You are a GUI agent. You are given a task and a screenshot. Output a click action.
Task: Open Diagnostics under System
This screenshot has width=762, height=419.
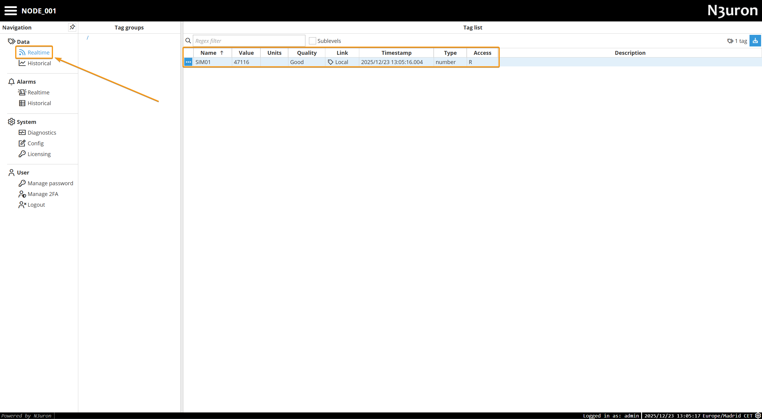42,133
